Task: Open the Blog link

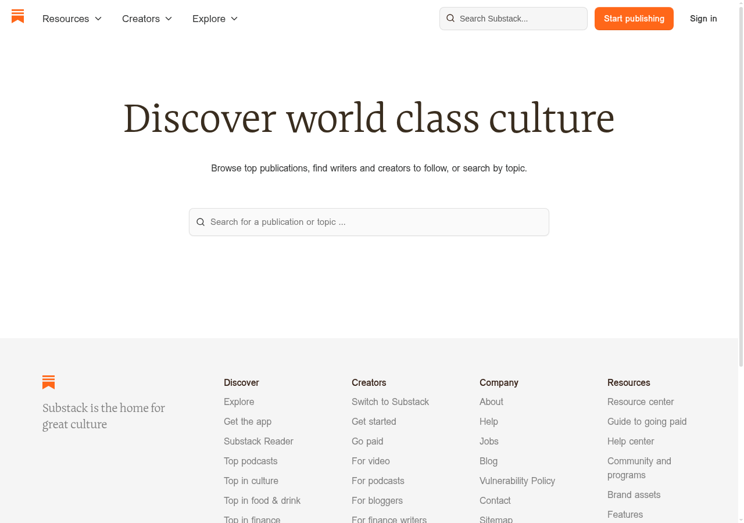Action: pos(488,461)
